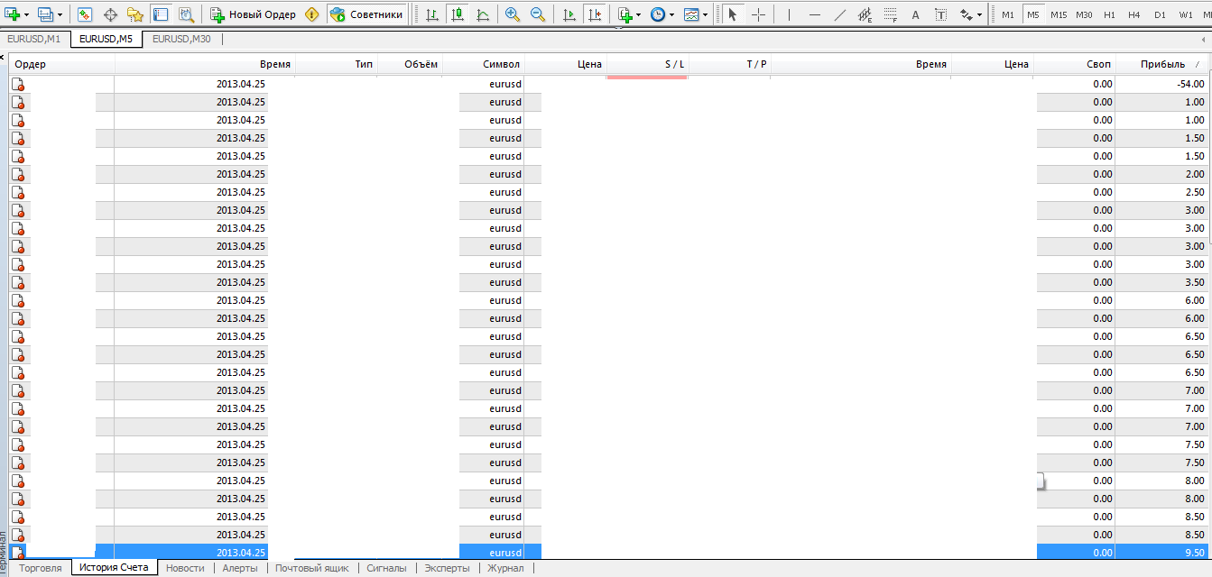Viewport: 1212px width, 577px height.
Task: Expand the new chart dropdown arrow
Action: pyautogui.click(x=27, y=15)
